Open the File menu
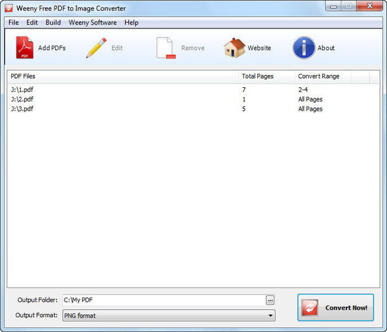 [14, 23]
